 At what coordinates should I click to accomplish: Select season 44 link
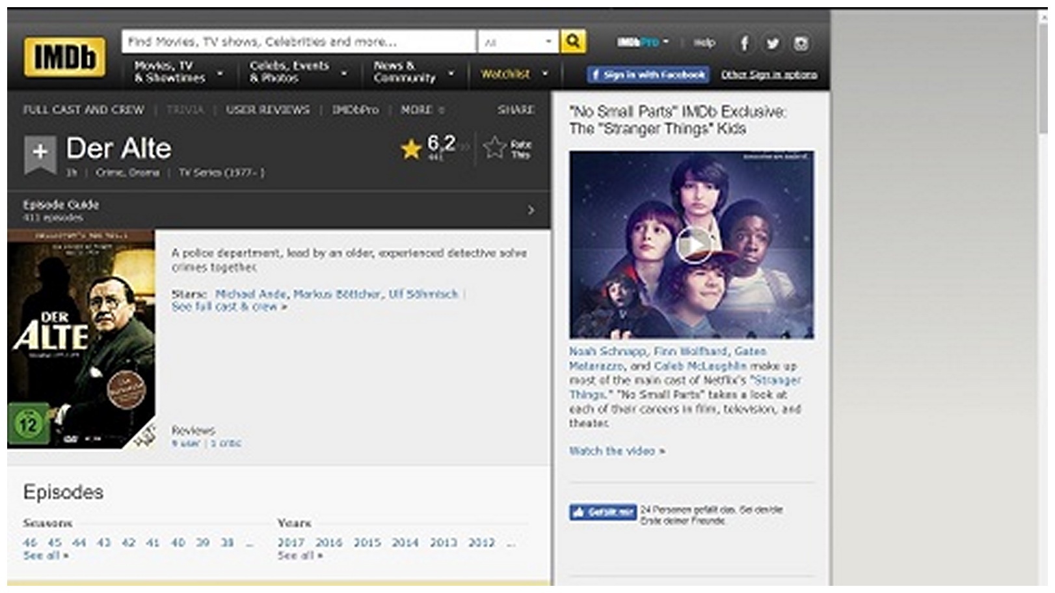click(79, 543)
